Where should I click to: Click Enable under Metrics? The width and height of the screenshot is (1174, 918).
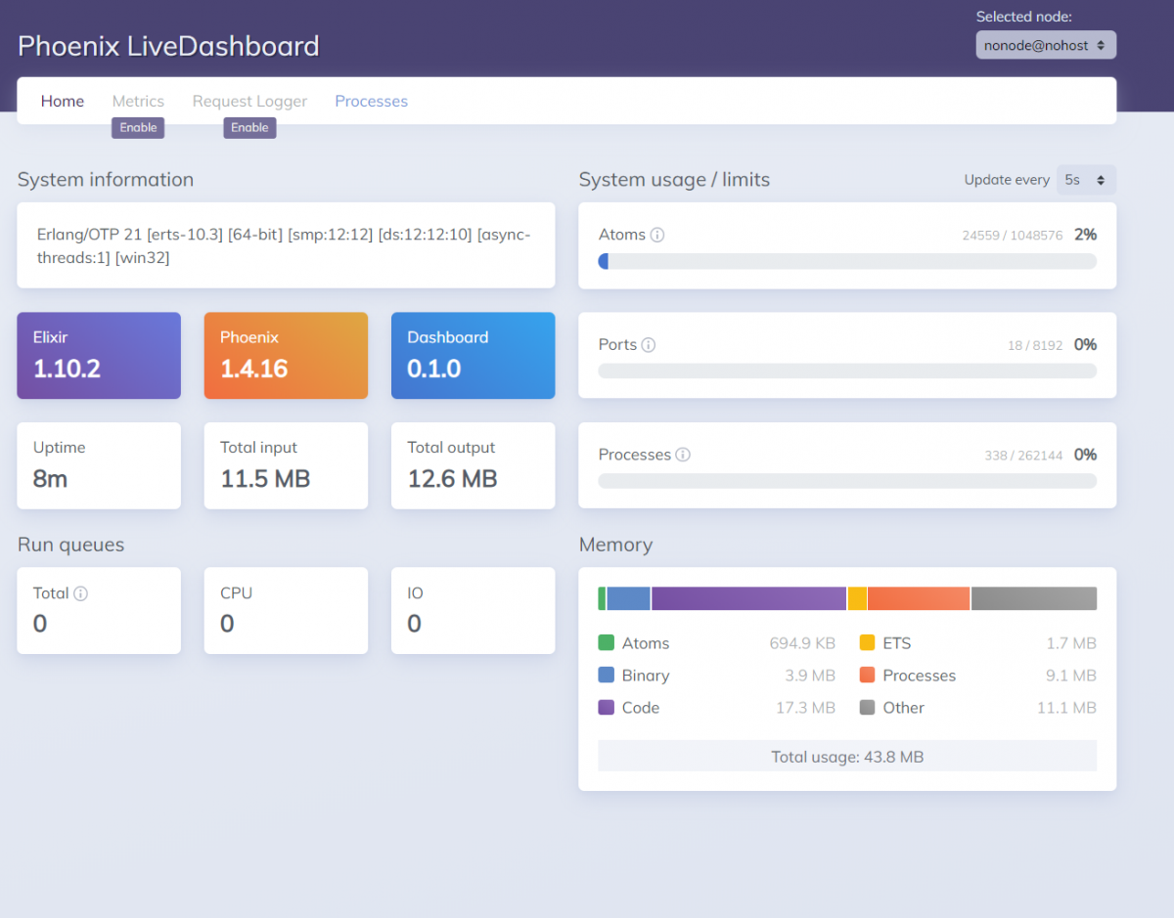138,127
